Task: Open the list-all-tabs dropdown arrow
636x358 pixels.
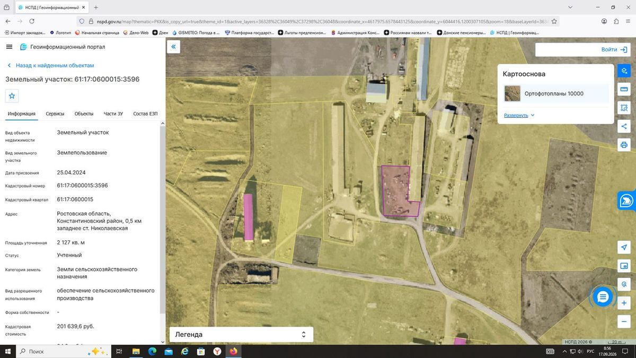Action: pos(570,7)
